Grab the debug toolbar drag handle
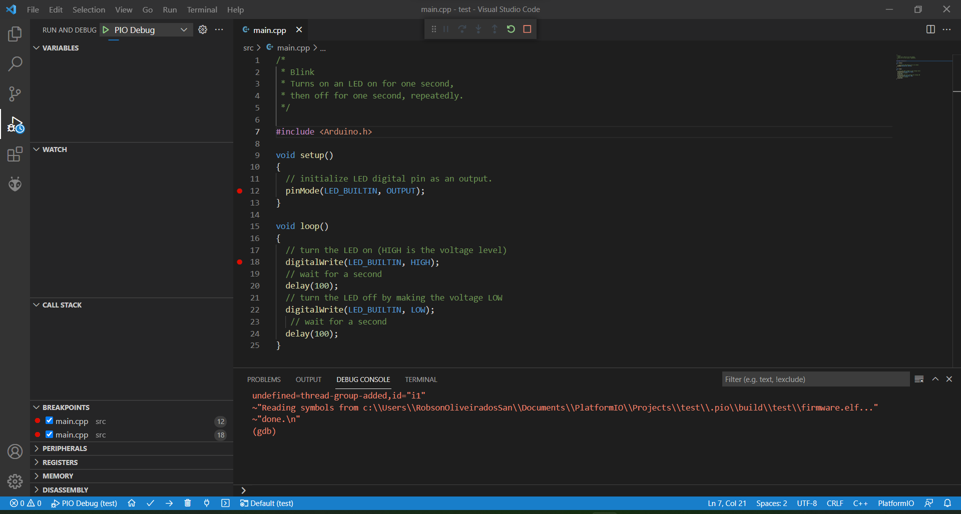The width and height of the screenshot is (961, 514). tap(433, 29)
